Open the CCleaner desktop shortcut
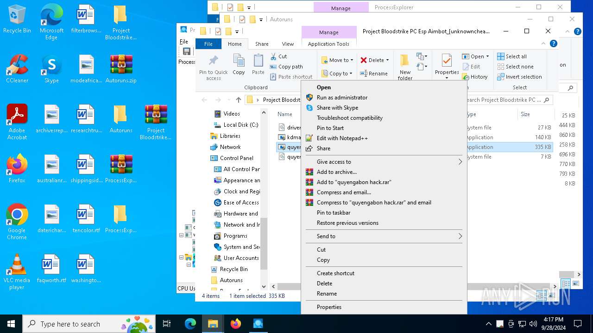 (17, 69)
